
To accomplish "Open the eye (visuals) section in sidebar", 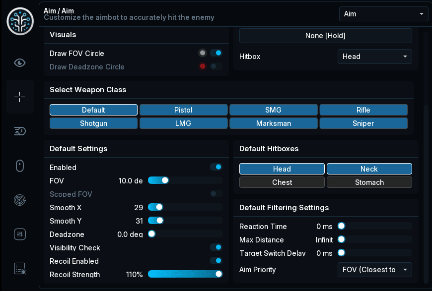I will (x=20, y=62).
